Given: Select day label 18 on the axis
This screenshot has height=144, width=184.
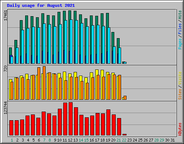Looking at the screenshot, I should [x=102, y=140].
